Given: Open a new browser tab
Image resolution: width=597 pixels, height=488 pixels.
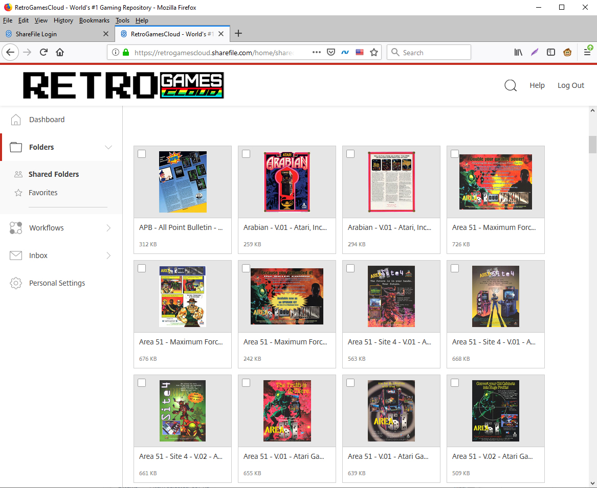Looking at the screenshot, I should [238, 34].
